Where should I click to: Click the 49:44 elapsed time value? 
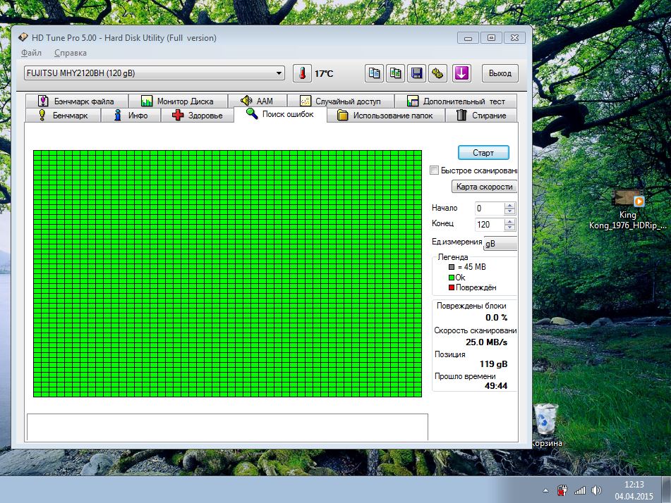click(496, 385)
